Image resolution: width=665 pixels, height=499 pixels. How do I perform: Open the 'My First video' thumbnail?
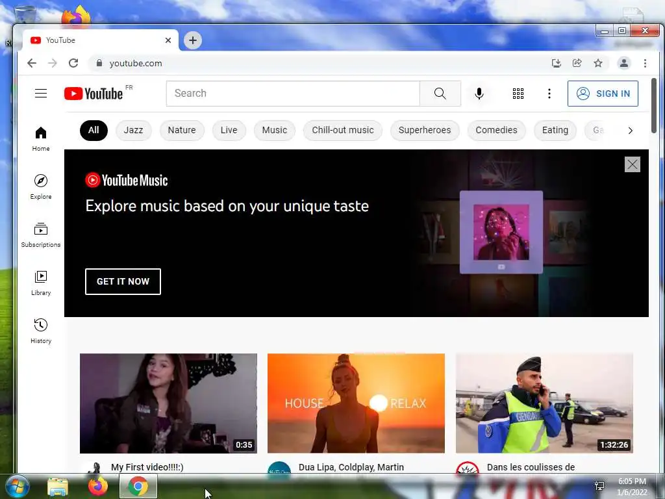pyautogui.click(x=168, y=403)
